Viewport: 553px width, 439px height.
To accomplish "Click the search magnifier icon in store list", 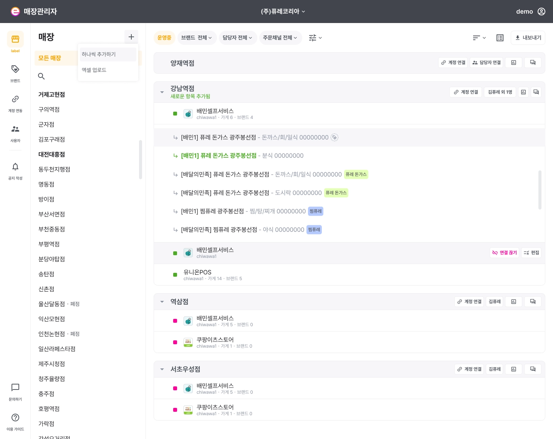I will tap(41, 76).
